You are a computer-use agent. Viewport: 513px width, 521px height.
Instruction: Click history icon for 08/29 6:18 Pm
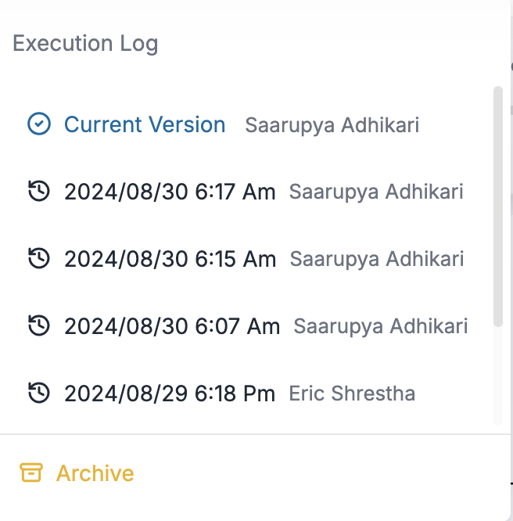pyautogui.click(x=39, y=393)
